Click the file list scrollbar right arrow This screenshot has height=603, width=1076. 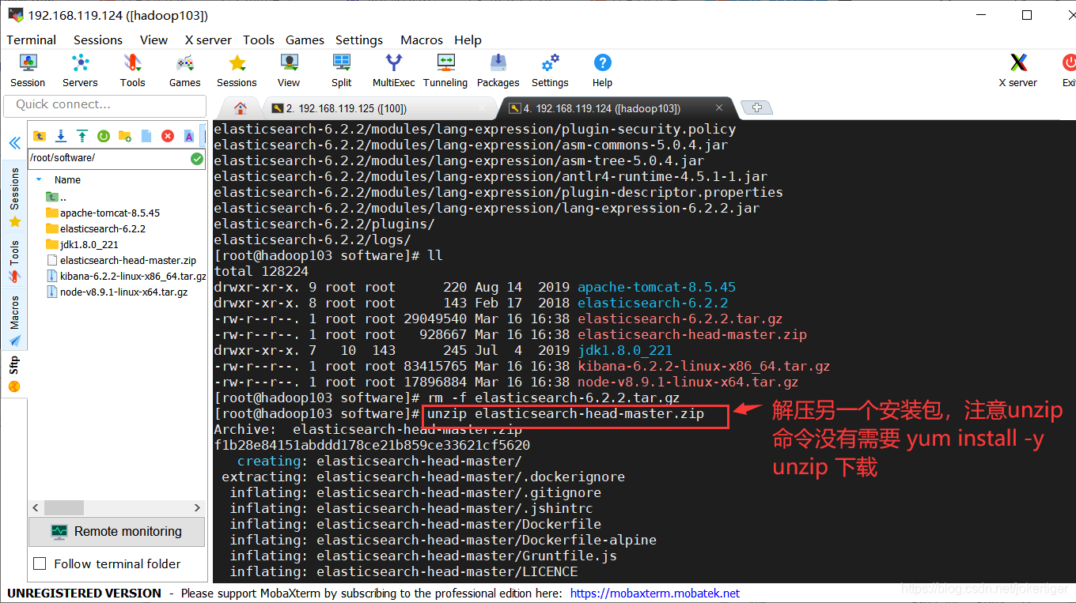[197, 507]
